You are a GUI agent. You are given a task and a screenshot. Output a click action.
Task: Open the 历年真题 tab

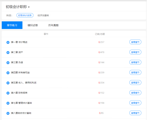pos(53,25)
